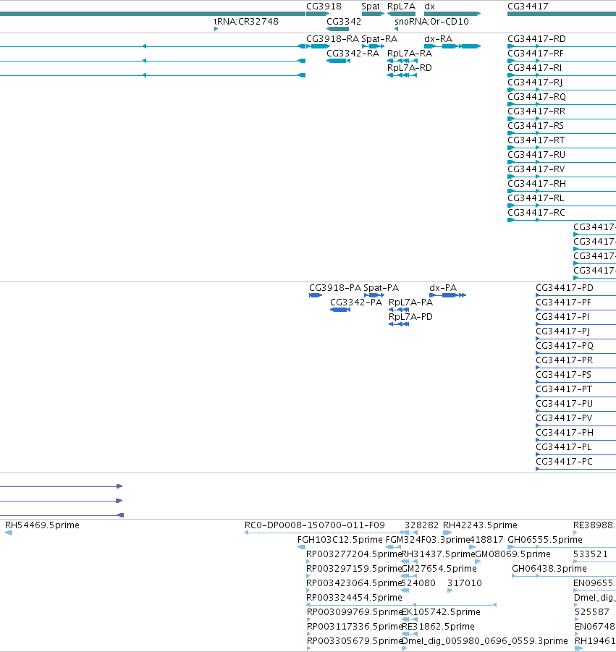The width and height of the screenshot is (616, 652).
Task: Select the CG34417-RS transcript label
Action: [536, 126]
